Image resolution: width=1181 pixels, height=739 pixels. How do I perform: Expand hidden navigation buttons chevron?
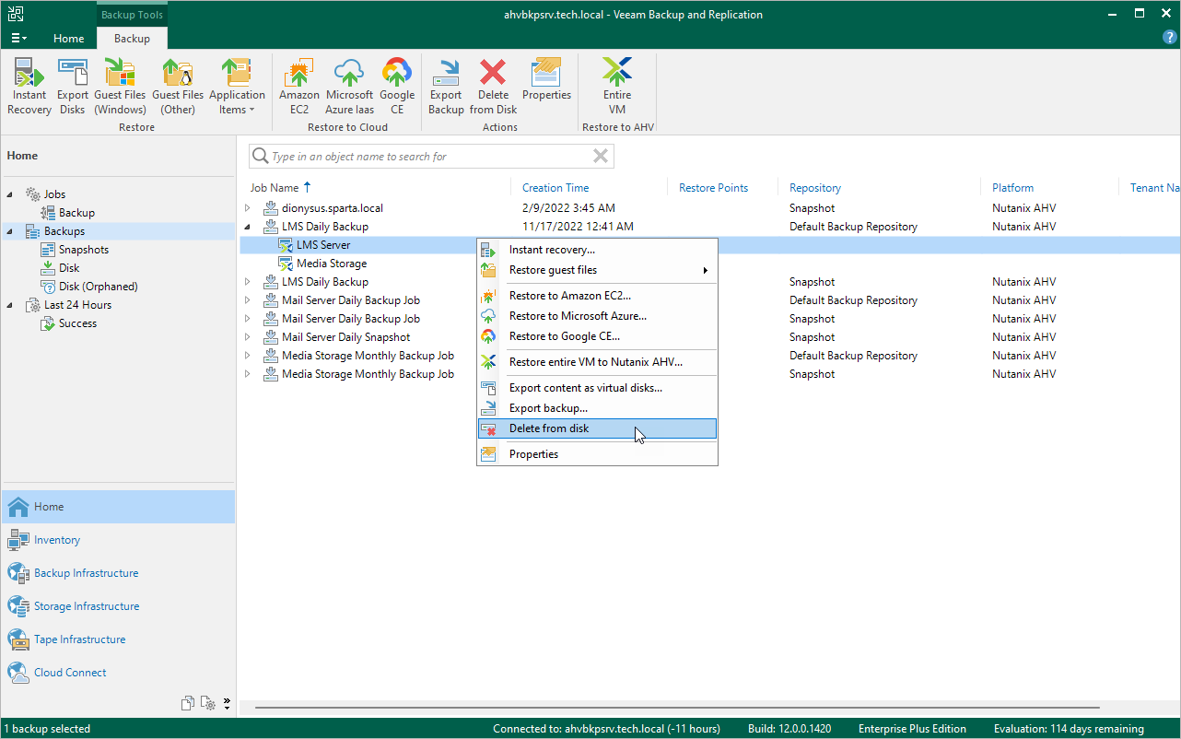227,703
